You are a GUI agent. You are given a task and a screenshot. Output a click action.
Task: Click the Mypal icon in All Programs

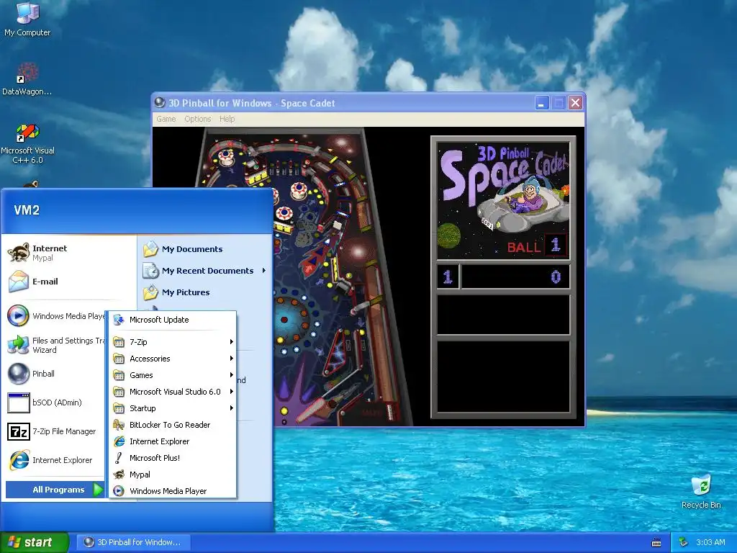coord(119,475)
